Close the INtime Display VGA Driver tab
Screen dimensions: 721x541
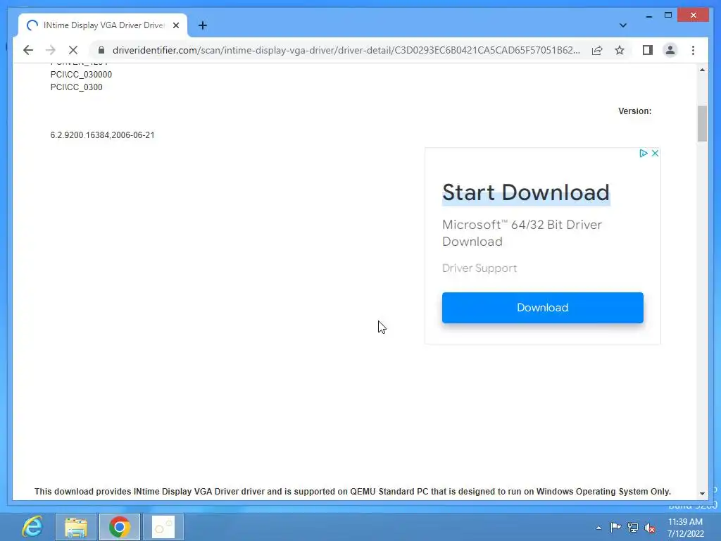tap(175, 25)
